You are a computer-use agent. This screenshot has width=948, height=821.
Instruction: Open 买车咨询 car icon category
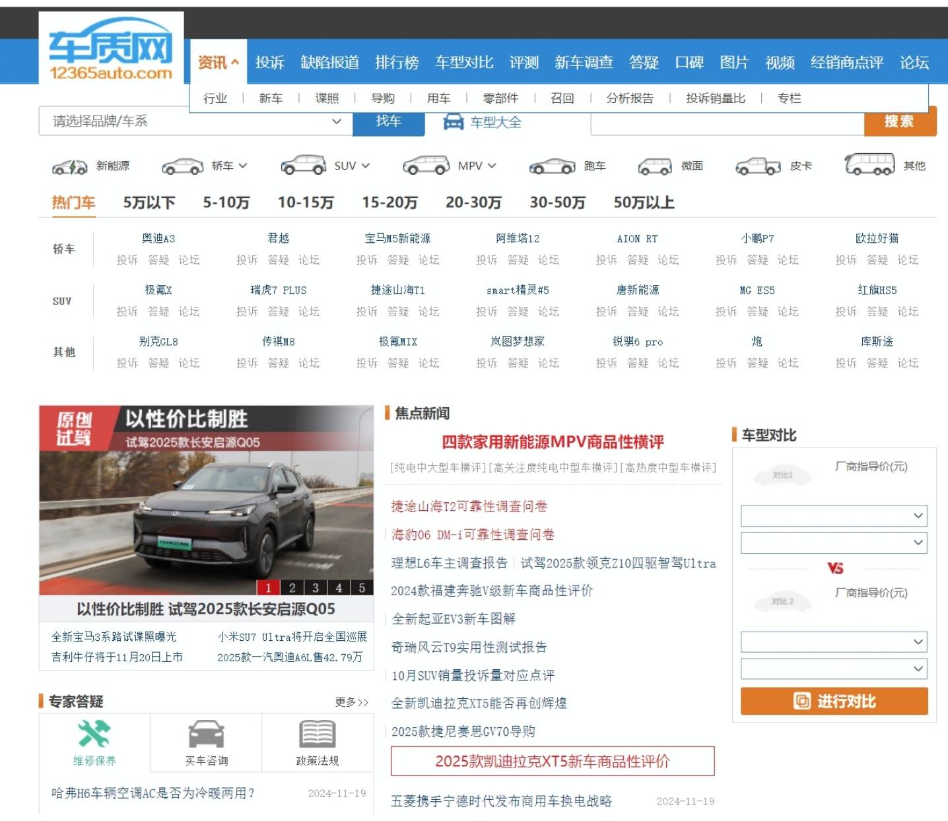point(206,734)
